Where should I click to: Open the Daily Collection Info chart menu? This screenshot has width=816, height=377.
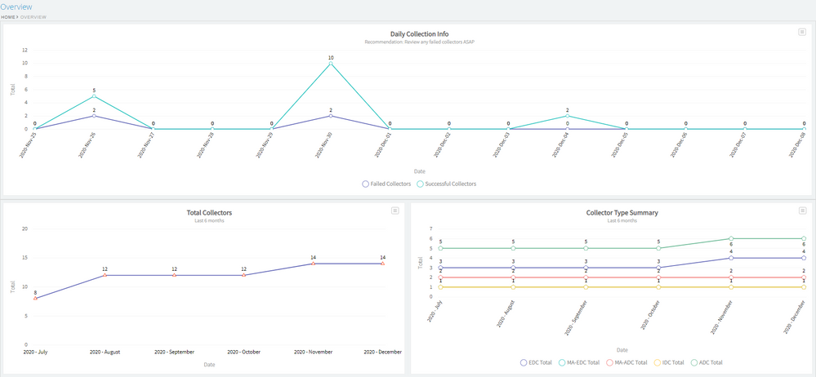click(803, 32)
